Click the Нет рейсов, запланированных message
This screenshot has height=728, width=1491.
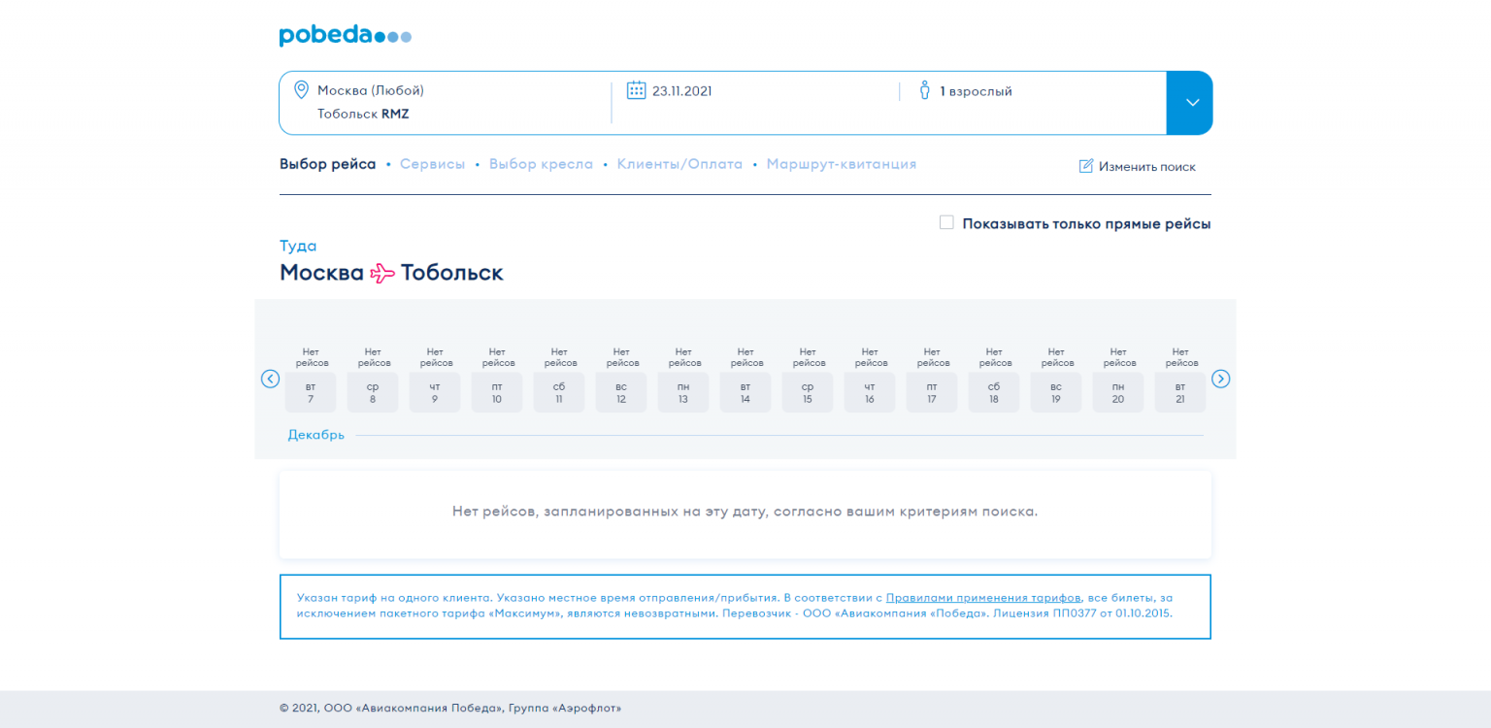pos(745,512)
